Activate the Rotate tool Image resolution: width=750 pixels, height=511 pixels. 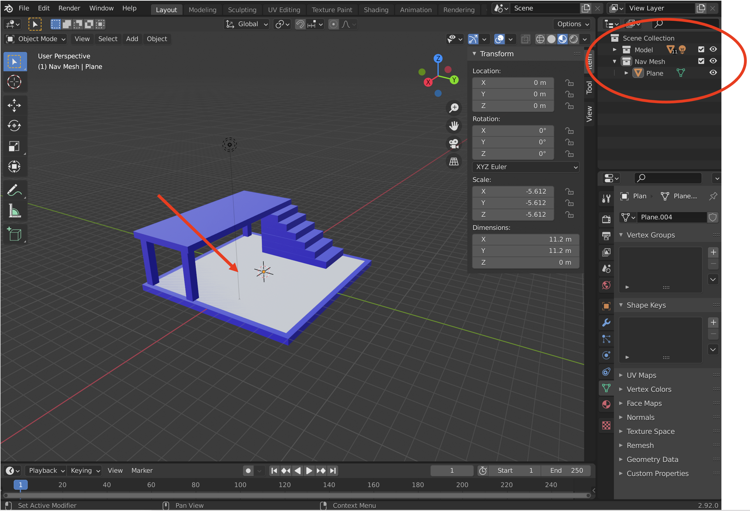pos(14,126)
